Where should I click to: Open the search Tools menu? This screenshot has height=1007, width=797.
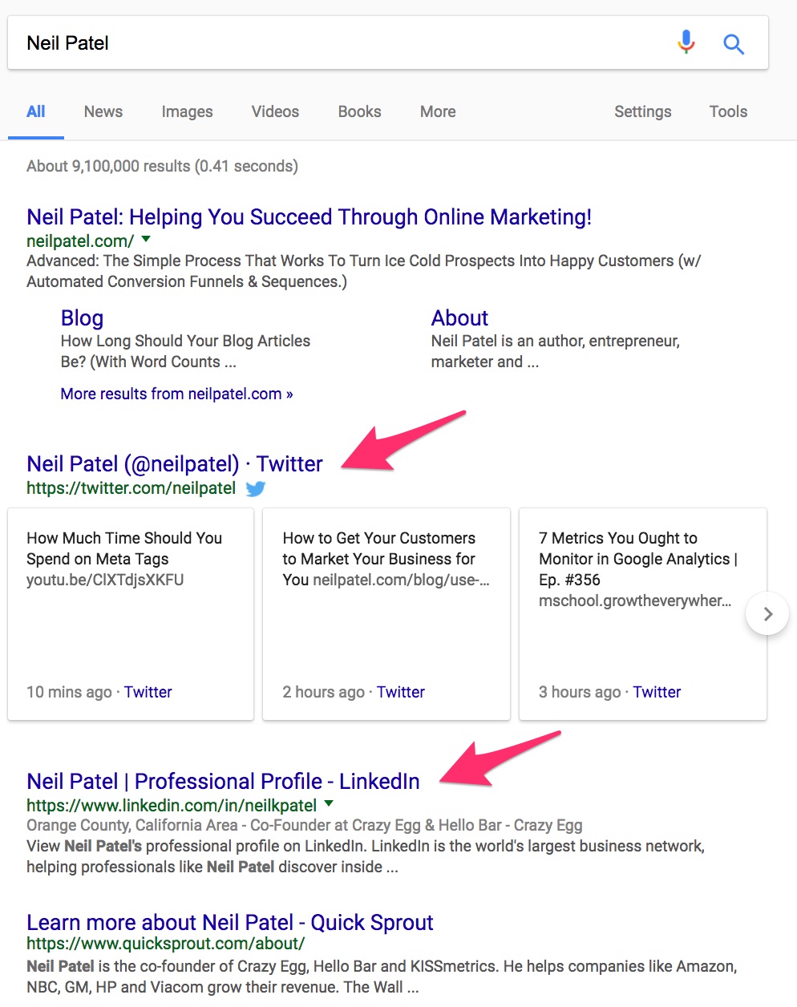pyautogui.click(x=728, y=111)
